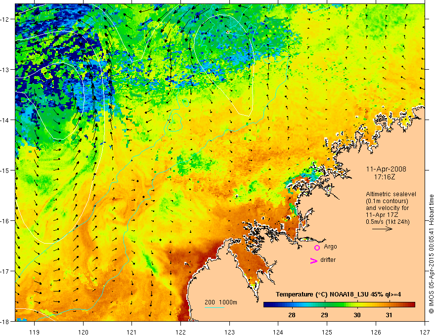Click the longitude axis label 119
Image resolution: width=435 pixels, height=336 pixels.
[35, 332]
